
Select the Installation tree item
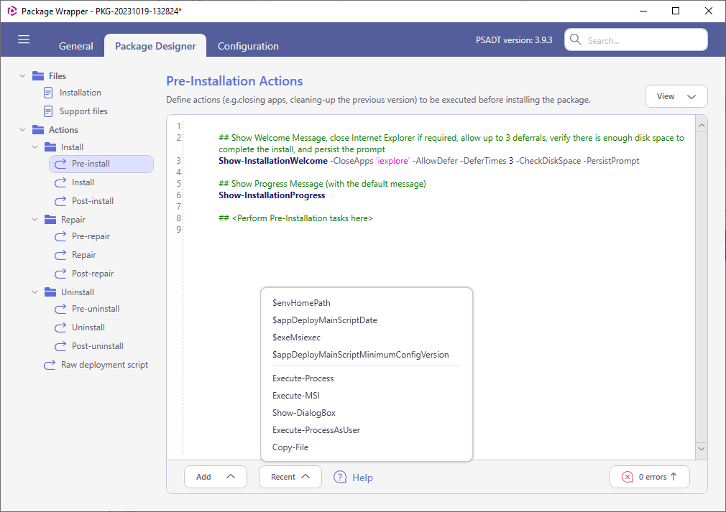click(80, 93)
